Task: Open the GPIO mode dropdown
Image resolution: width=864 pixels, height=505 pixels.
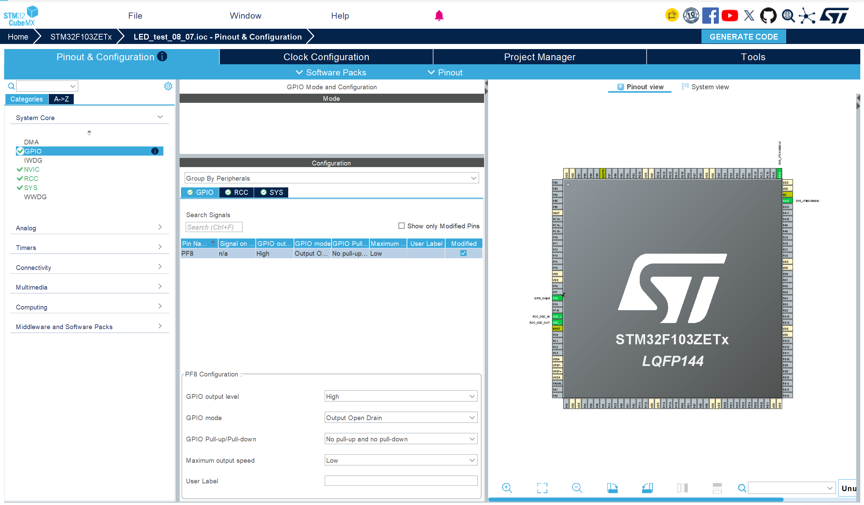Action: coord(401,418)
